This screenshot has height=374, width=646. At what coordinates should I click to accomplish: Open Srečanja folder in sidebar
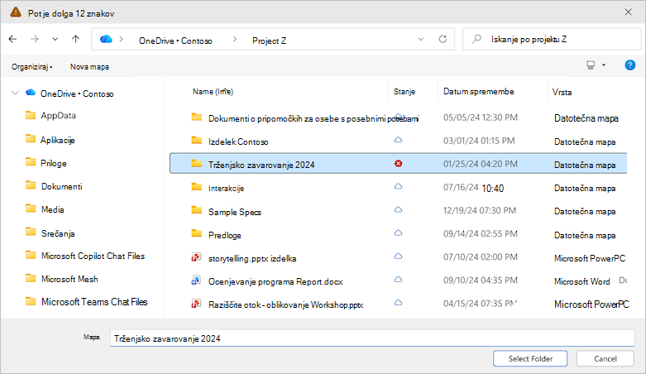coord(58,233)
